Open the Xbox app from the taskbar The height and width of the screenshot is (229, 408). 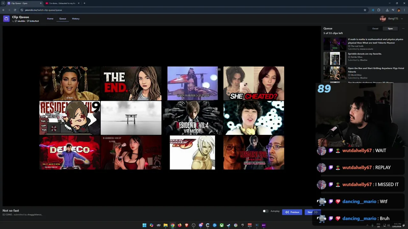[222, 225]
